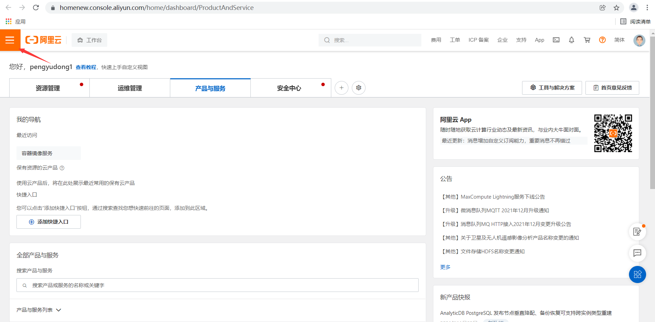Click the browser address bar URL

pos(157,8)
